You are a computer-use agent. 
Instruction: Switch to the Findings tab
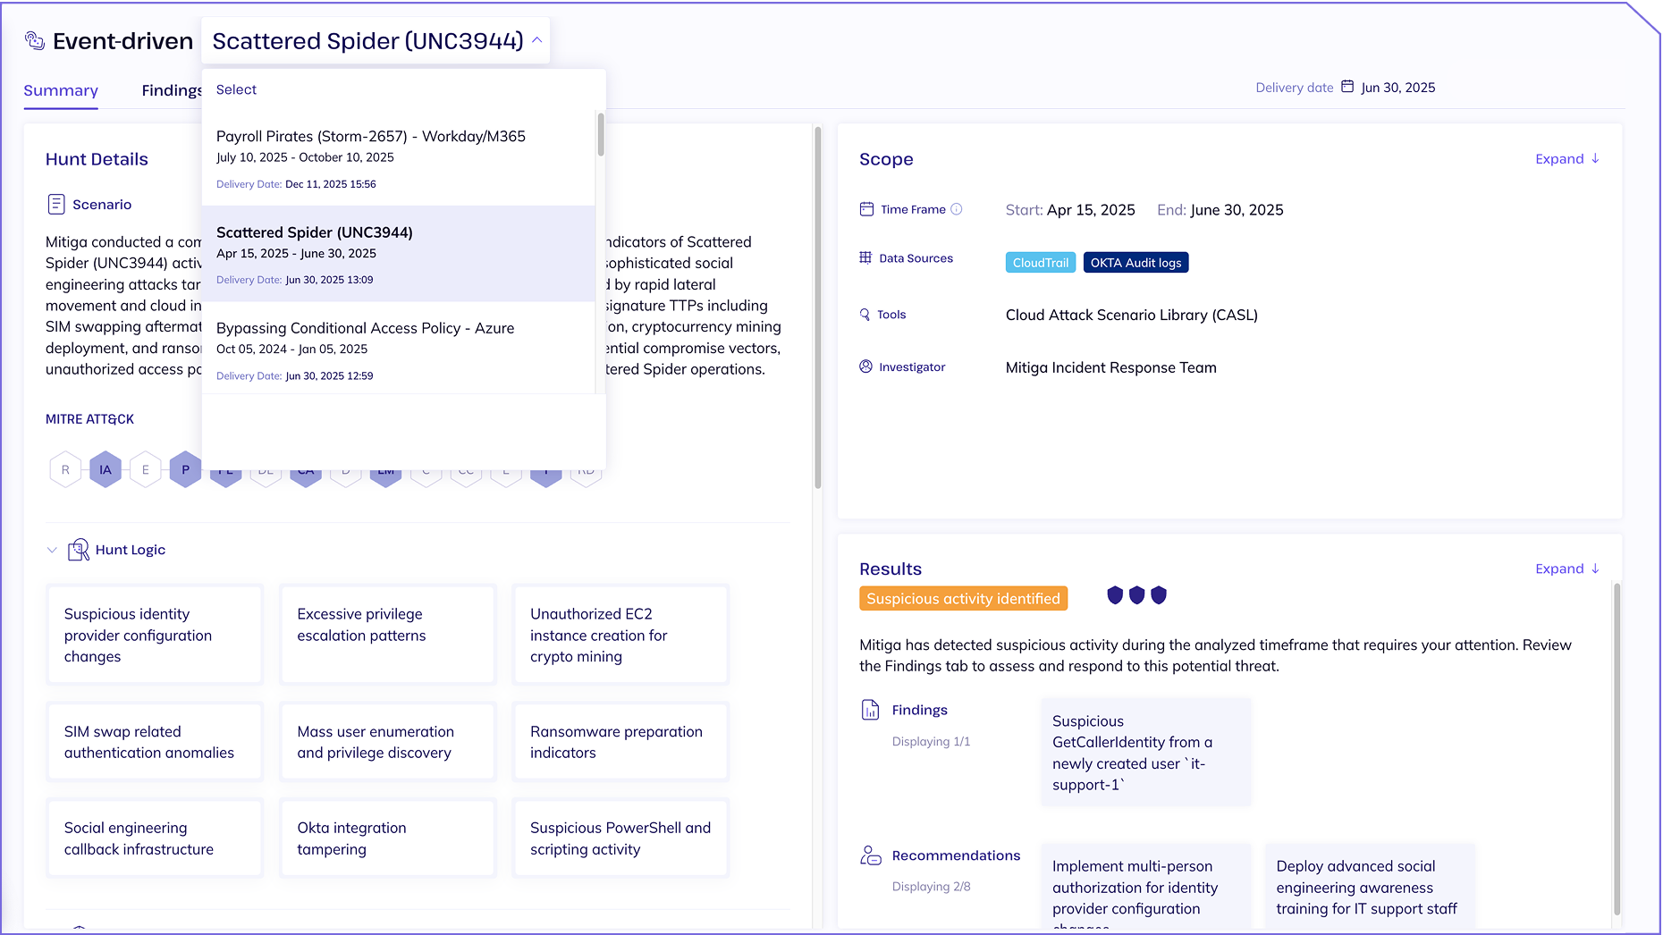(x=172, y=90)
